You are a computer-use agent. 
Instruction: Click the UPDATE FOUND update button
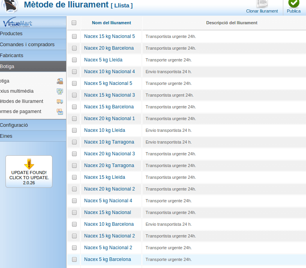[29, 172]
